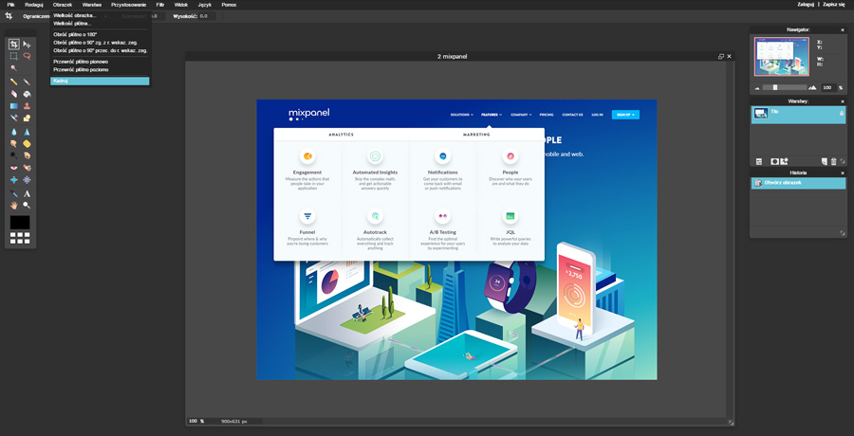Select the Marquee selection tool
The image size is (854, 436).
[x=13, y=56]
